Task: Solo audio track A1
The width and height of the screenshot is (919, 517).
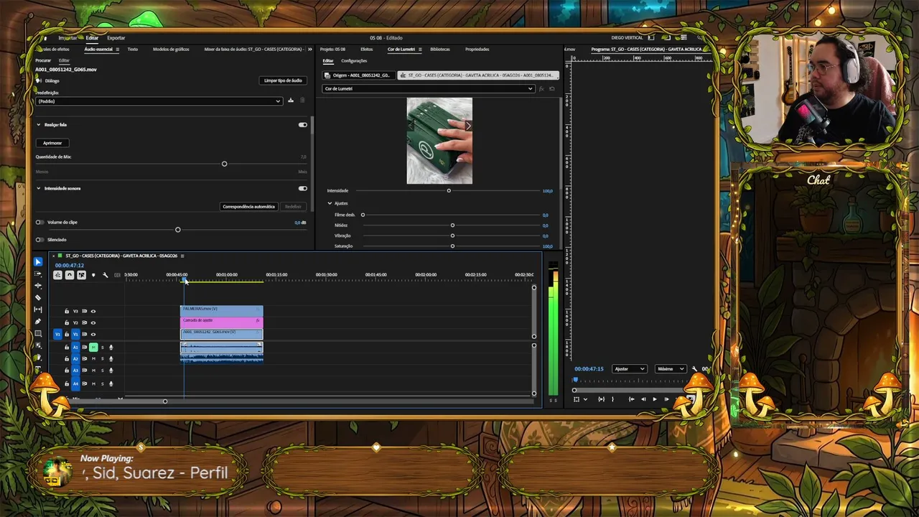Action: coord(102,348)
